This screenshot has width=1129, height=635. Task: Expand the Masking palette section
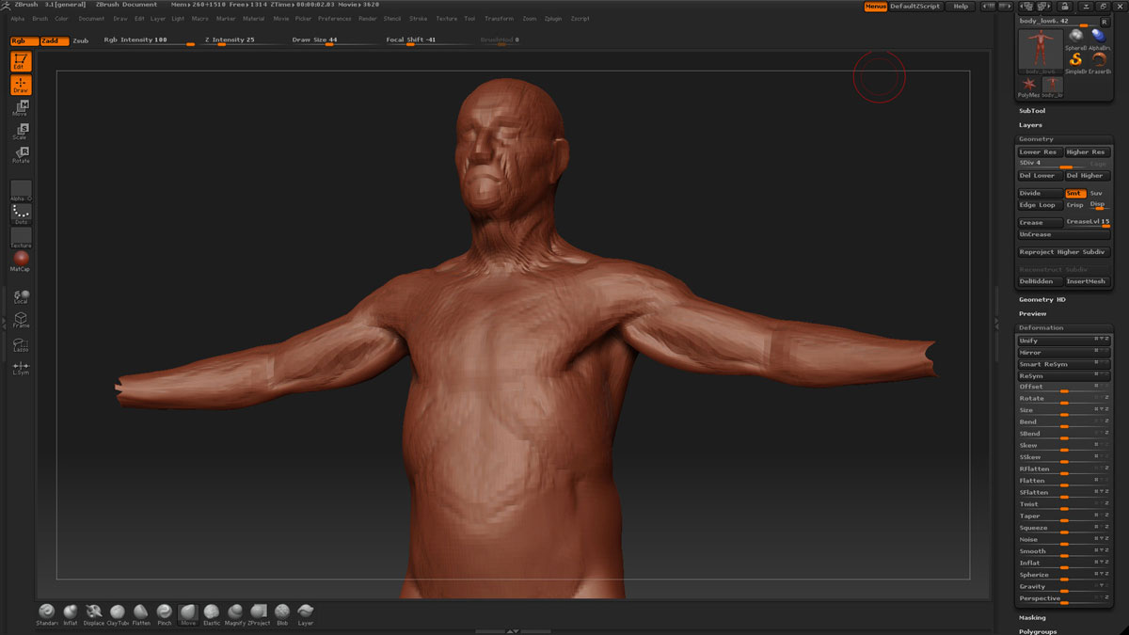click(1032, 618)
